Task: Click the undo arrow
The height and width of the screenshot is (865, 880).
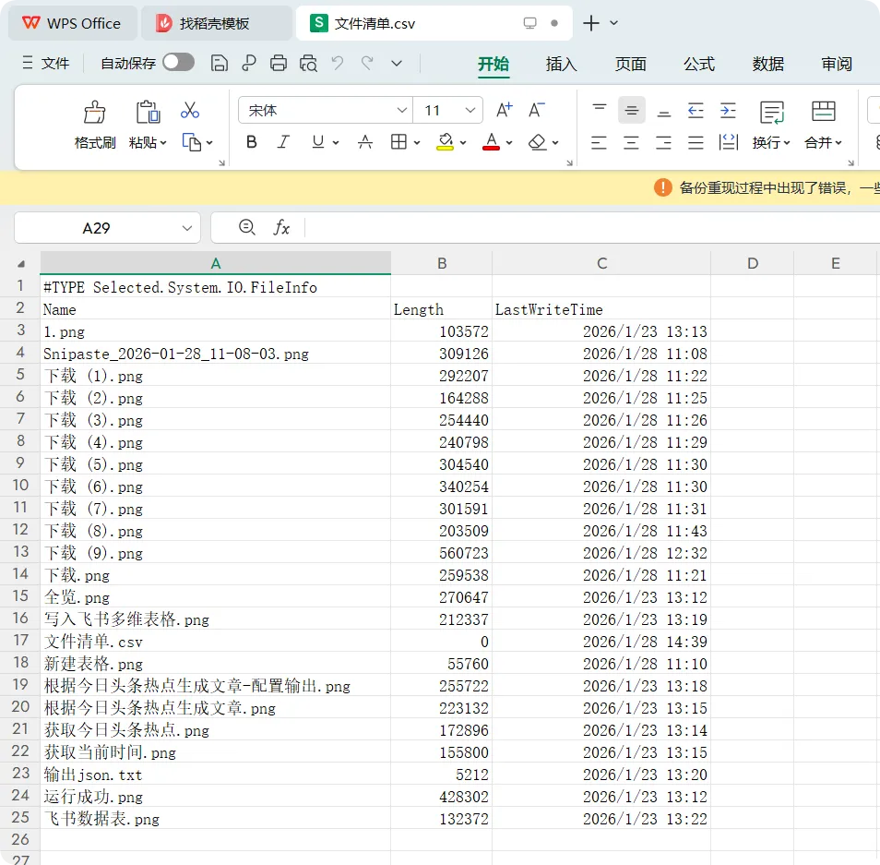Action: (x=338, y=63)
